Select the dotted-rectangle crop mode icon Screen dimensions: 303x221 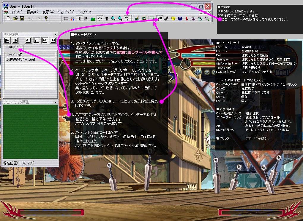point(153,18)
